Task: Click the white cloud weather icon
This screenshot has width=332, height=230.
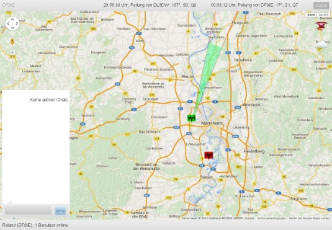Action: tap(321, 45)
